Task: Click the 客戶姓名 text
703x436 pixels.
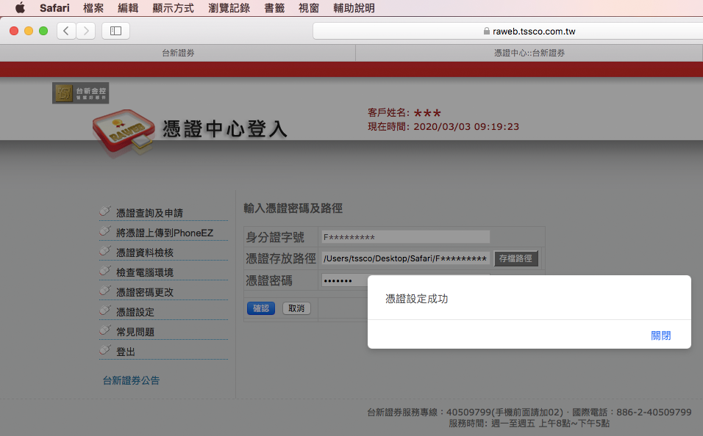Action: [404, 113]
